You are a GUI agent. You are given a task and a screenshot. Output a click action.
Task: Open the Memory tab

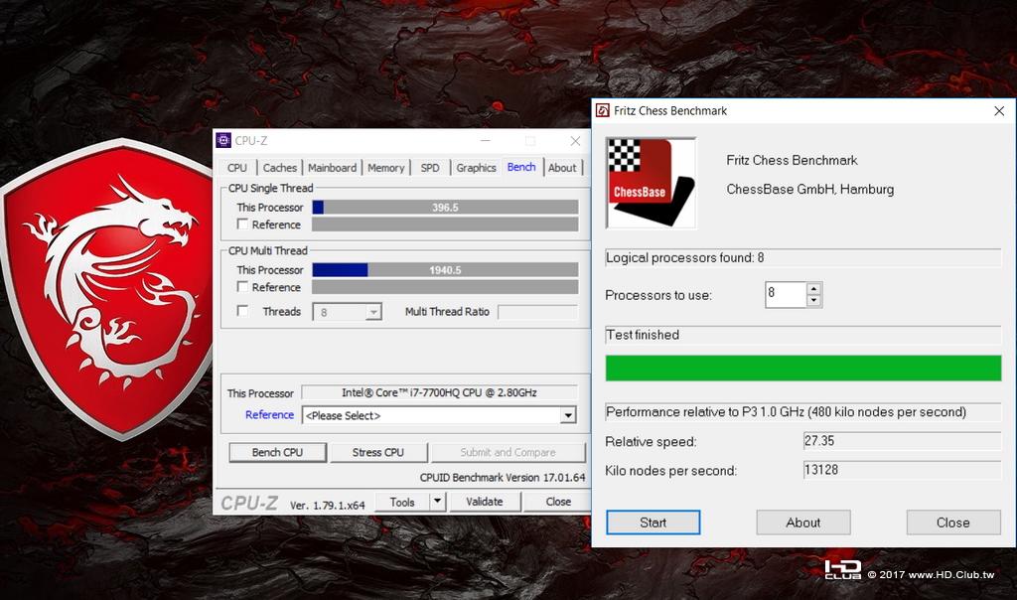coord(386,167)
